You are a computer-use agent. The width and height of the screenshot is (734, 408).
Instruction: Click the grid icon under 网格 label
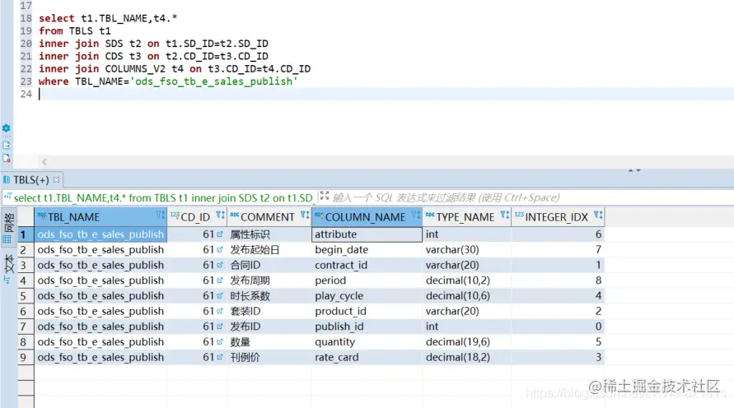[x=7, y=239]
